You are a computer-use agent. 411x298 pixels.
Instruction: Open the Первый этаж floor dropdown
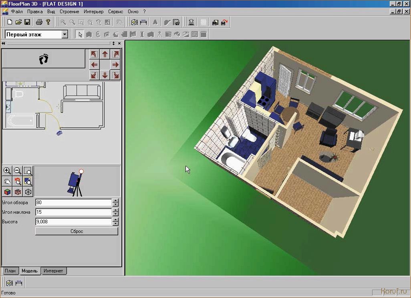[64, 34]
